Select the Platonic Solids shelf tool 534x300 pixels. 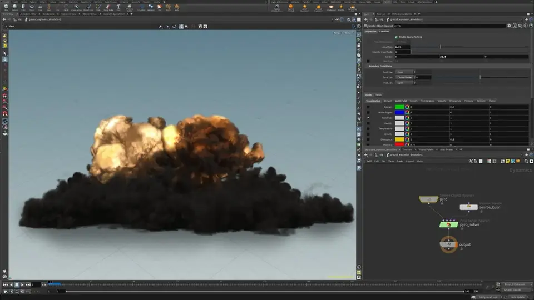[130, 7]
